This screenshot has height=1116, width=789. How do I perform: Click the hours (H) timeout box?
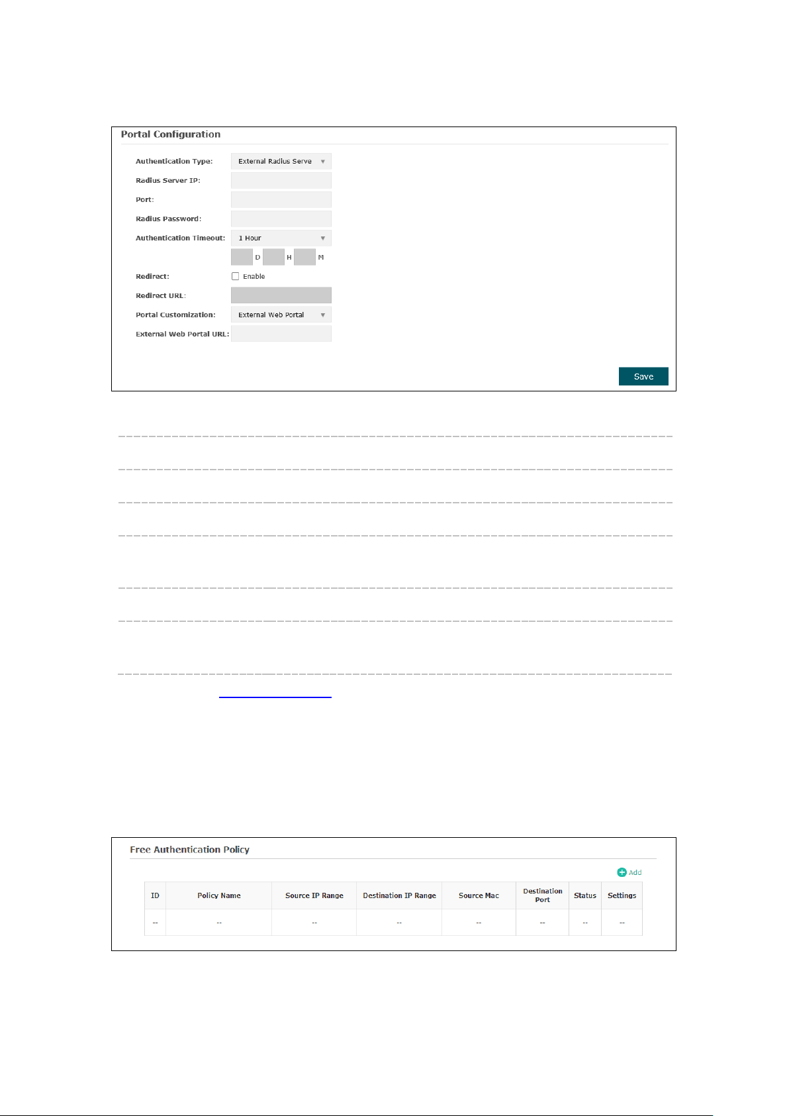click(x=273, y=257)
